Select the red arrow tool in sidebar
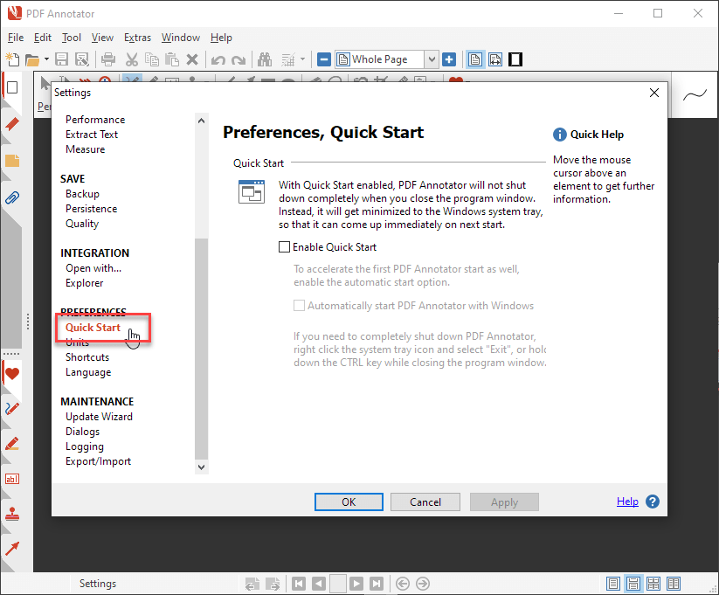The image size is (719, 595). pyautogui.click(x=12, y=549)
